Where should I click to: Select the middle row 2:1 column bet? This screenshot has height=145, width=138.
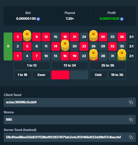pyautogui.click(x=131, y=46)
